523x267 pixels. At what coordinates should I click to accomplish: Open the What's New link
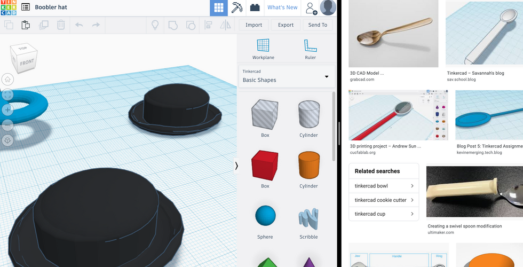(282, 7)
